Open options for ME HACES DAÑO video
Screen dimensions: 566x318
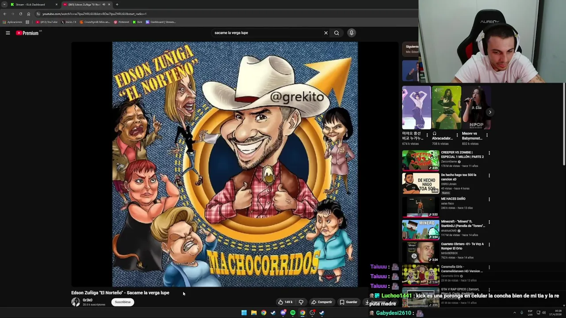point(489,199)
